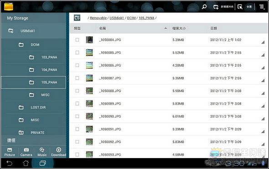Expand options triangle for _1050087.JPG
The width and height of the screenshot is (269, 169).
pos(263,81)
